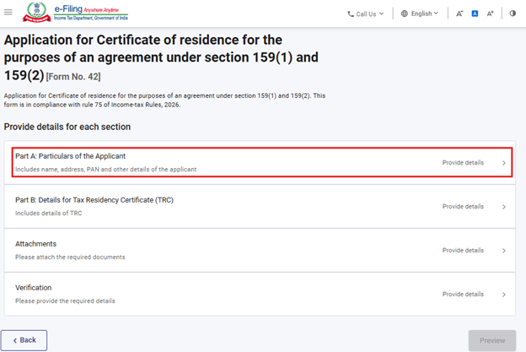Expand the Attachments section chevron
Screen dimensions: 526x352
click(x=503, y=251)
